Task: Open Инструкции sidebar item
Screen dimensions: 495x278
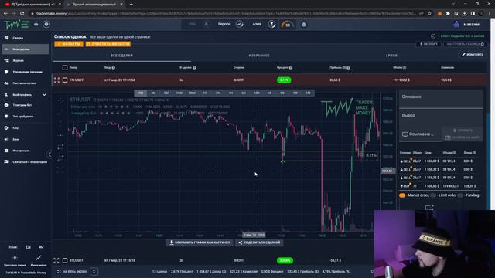Action: [26, 151]
